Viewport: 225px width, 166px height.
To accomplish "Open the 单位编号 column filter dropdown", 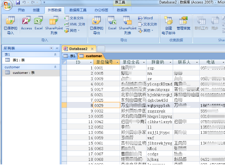I will coord(117,62).
